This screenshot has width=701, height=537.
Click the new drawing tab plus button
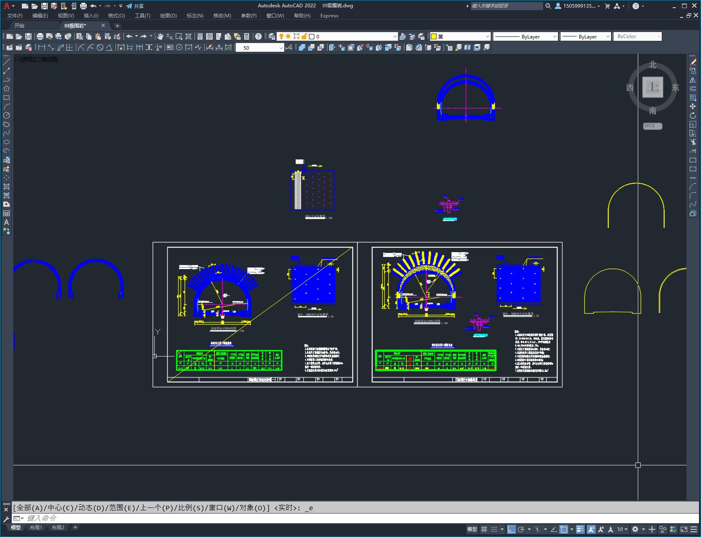click(x=117, y=25)
